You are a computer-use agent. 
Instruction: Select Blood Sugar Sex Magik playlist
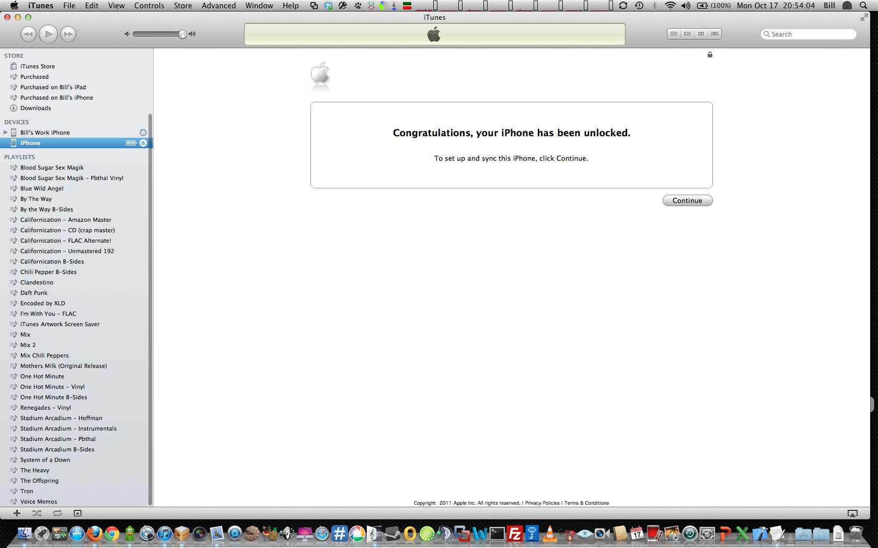[52, 168]
